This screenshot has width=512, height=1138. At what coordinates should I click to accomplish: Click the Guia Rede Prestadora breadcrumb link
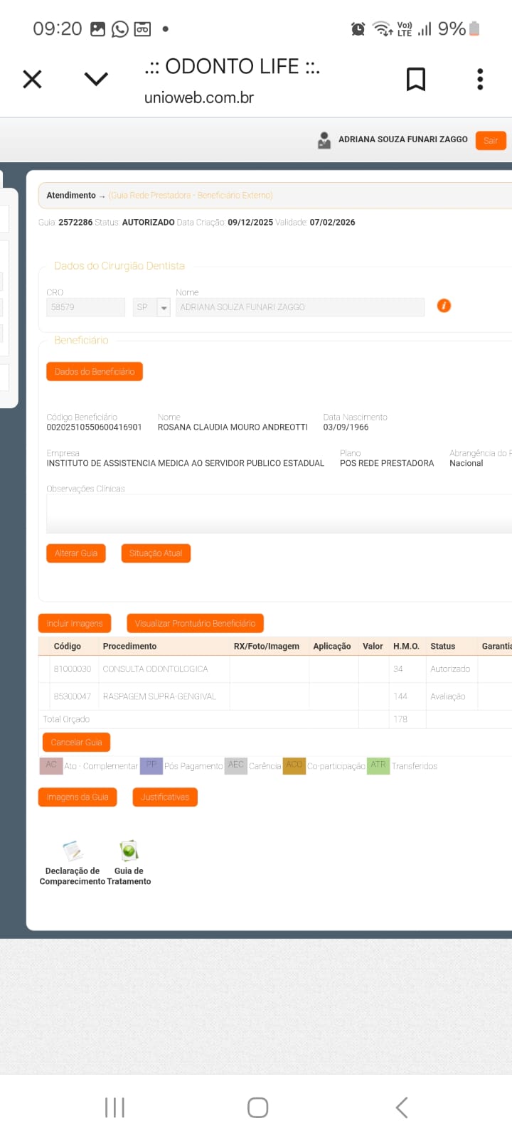[191, 195]
